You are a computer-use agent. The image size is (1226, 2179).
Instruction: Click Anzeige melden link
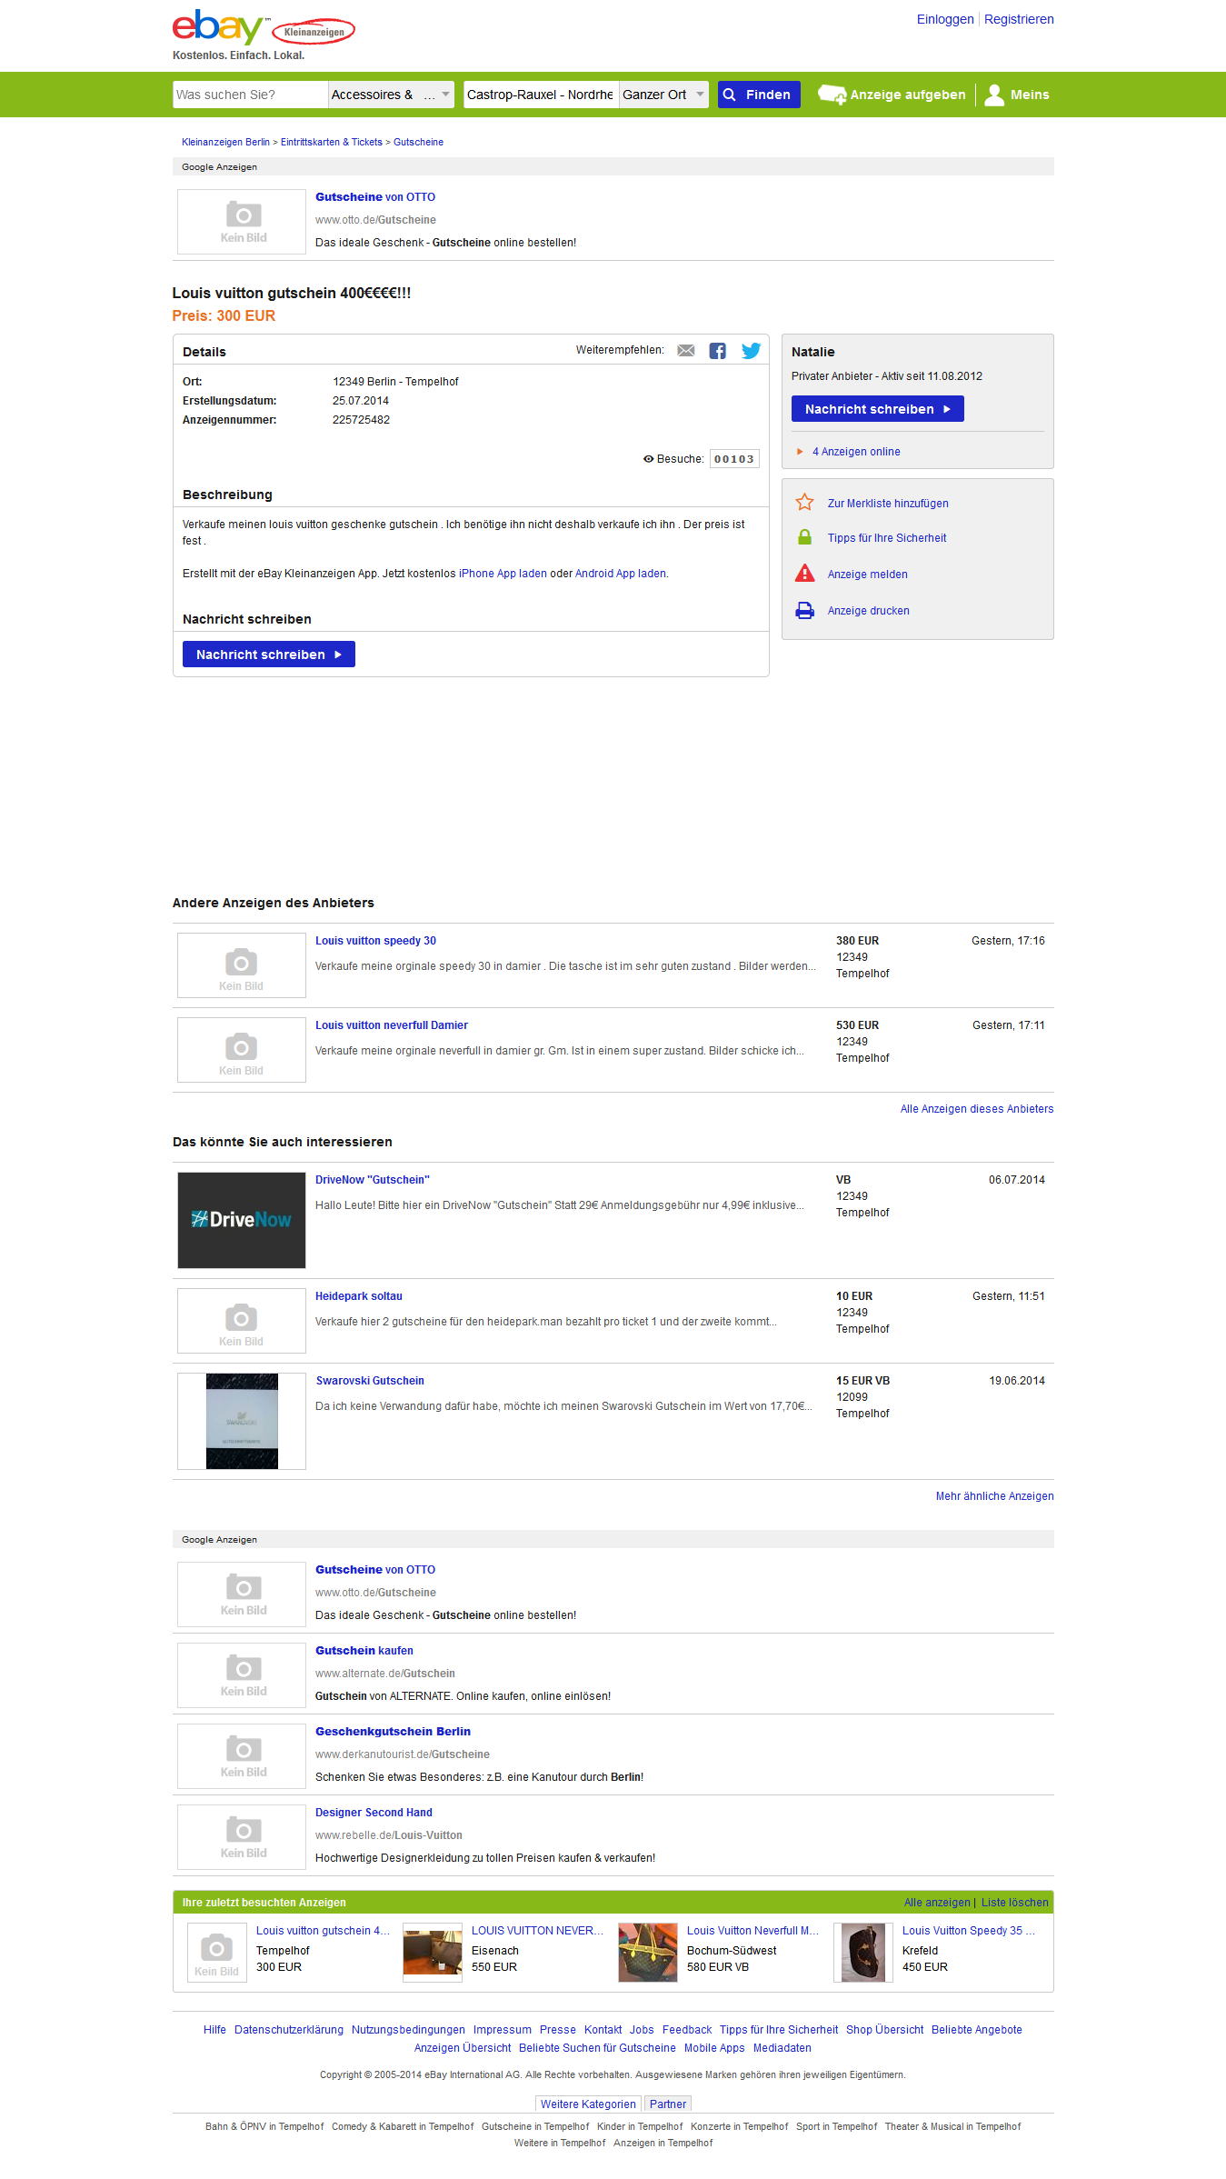click(x=867, y=575)
